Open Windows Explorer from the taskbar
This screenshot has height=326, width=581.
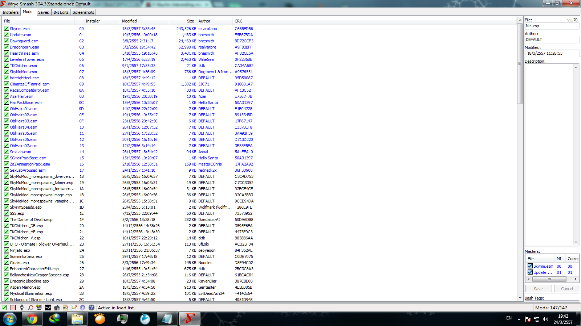(x=77, y=319)
